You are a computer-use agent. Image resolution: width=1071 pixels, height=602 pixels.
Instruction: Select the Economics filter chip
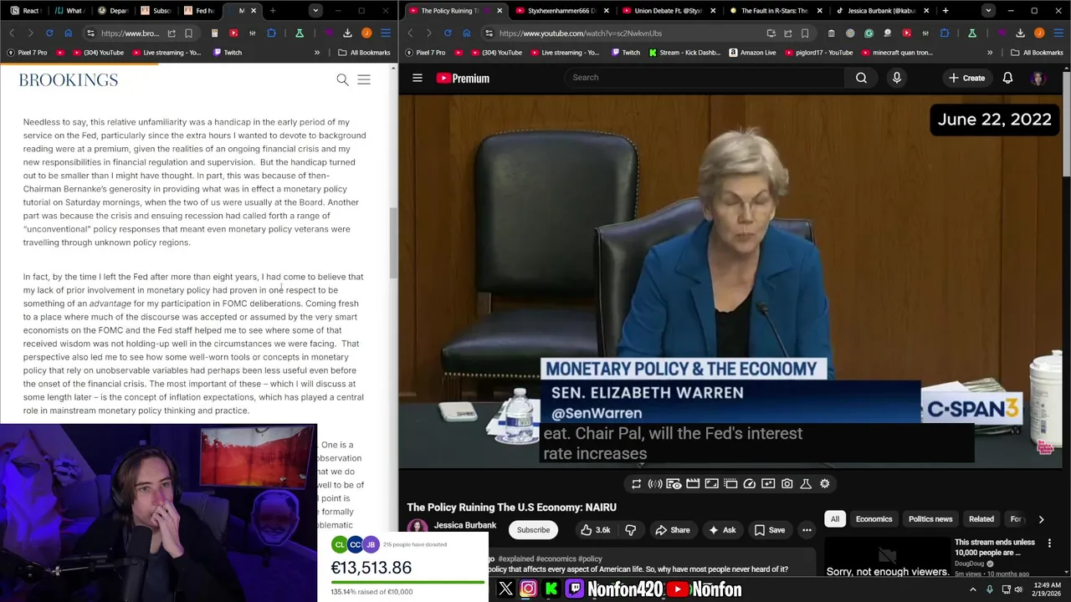click(874, 519)
